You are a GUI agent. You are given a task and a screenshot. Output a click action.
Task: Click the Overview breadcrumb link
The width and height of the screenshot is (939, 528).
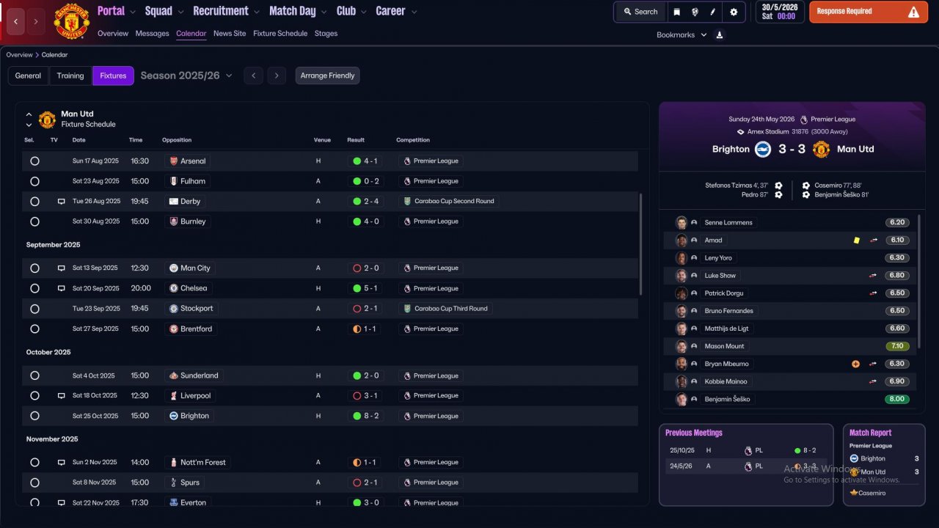(19, 55)
